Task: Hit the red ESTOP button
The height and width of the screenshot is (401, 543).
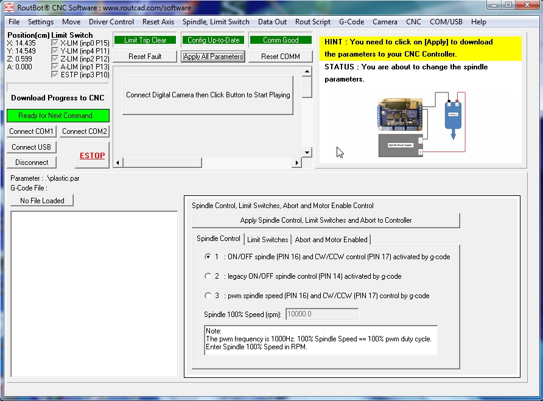Action: pos(92,156)
